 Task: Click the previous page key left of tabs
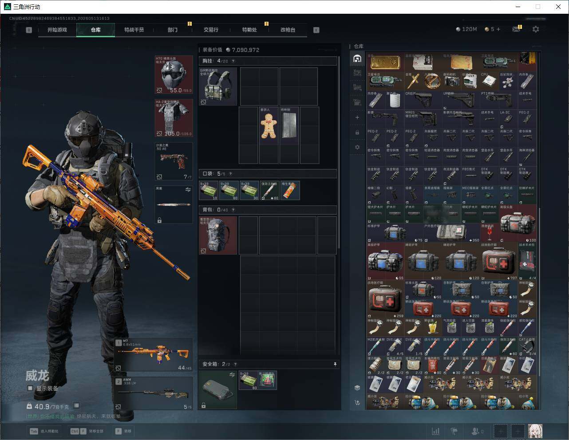click(x=29, y=30)
